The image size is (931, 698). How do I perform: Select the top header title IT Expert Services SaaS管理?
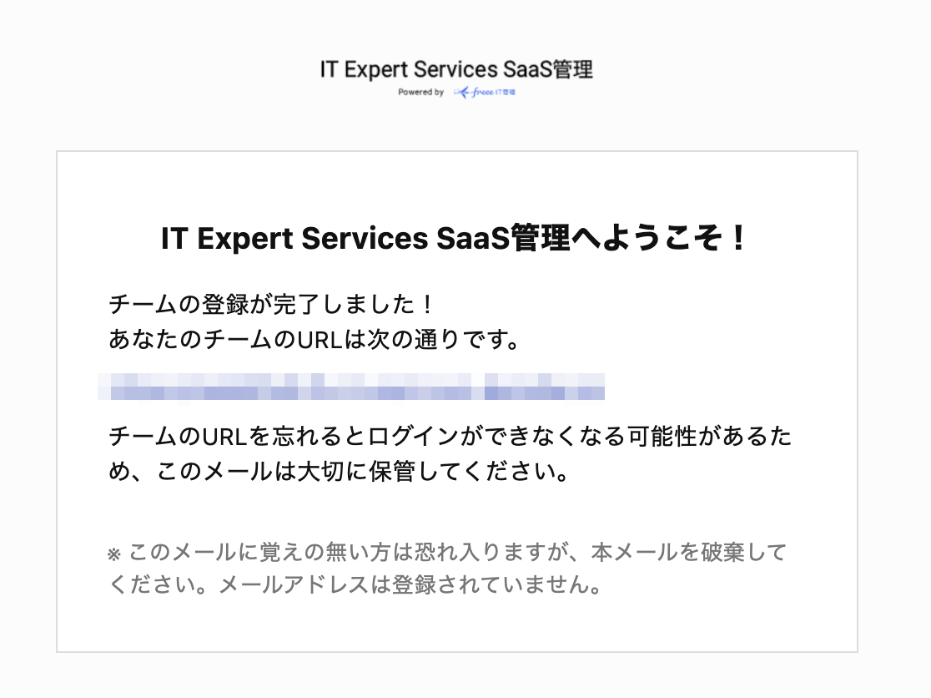tap(456, 69)
